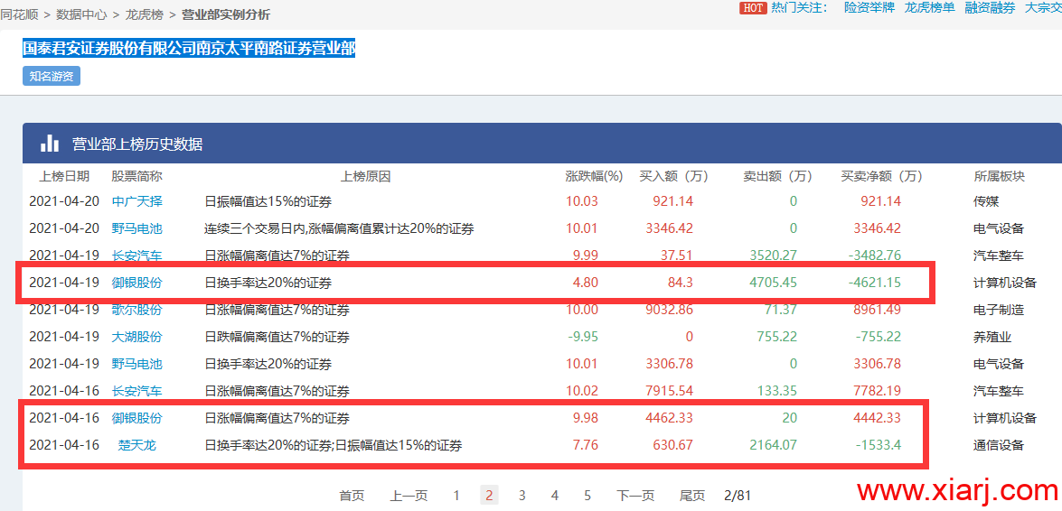Click the sell amount 4705.45

pyautogui.click(x=774, y=283)
